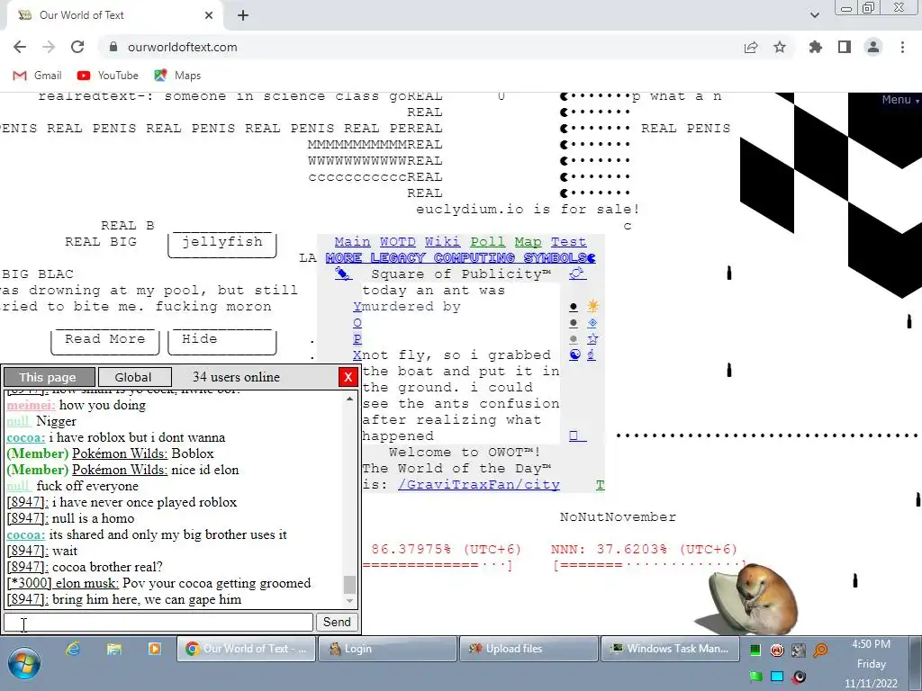Open the tab search chevron in Chrome
Image resolution: width=922 pixels, height=691 pixels.
814,15
